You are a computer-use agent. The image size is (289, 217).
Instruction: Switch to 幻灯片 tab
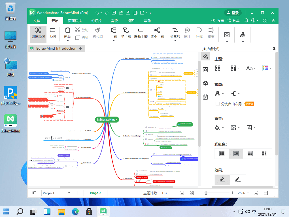pyautogui.click(x=96, y=21)
